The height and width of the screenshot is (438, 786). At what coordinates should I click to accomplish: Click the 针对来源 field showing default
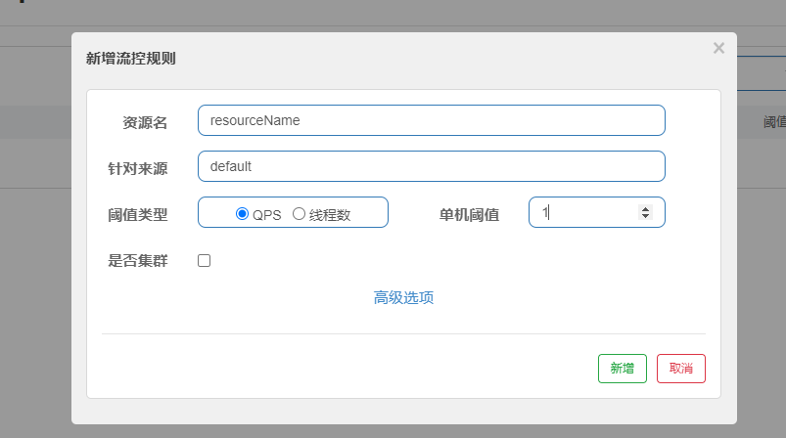click(431, 166)
